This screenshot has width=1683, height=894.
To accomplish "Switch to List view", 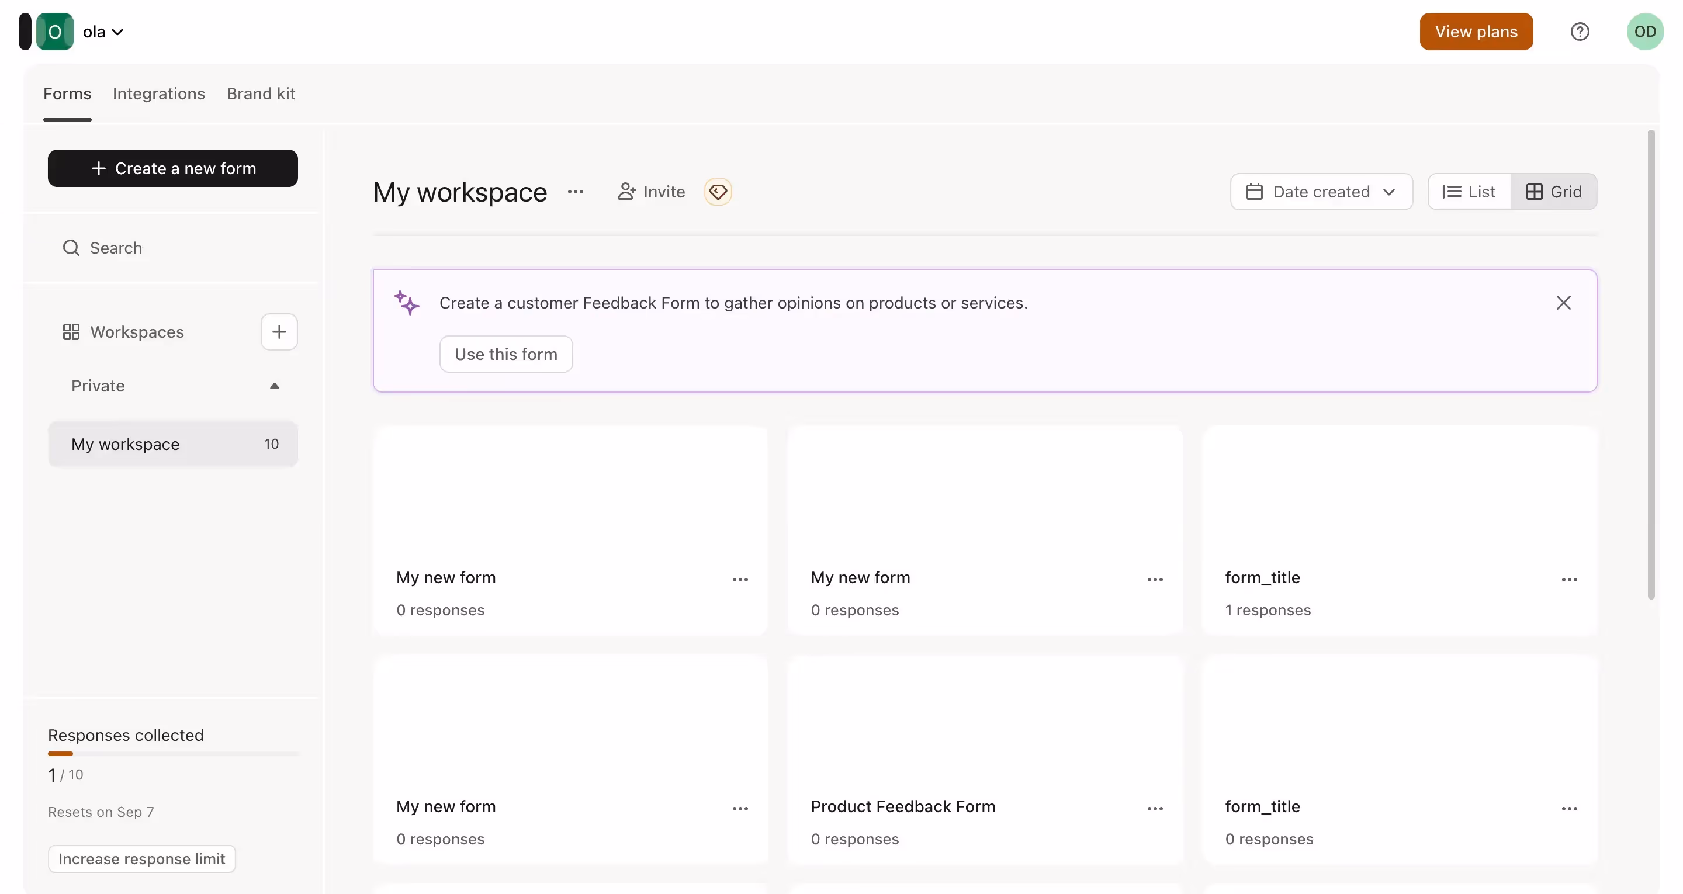I will coord(1469,192).
